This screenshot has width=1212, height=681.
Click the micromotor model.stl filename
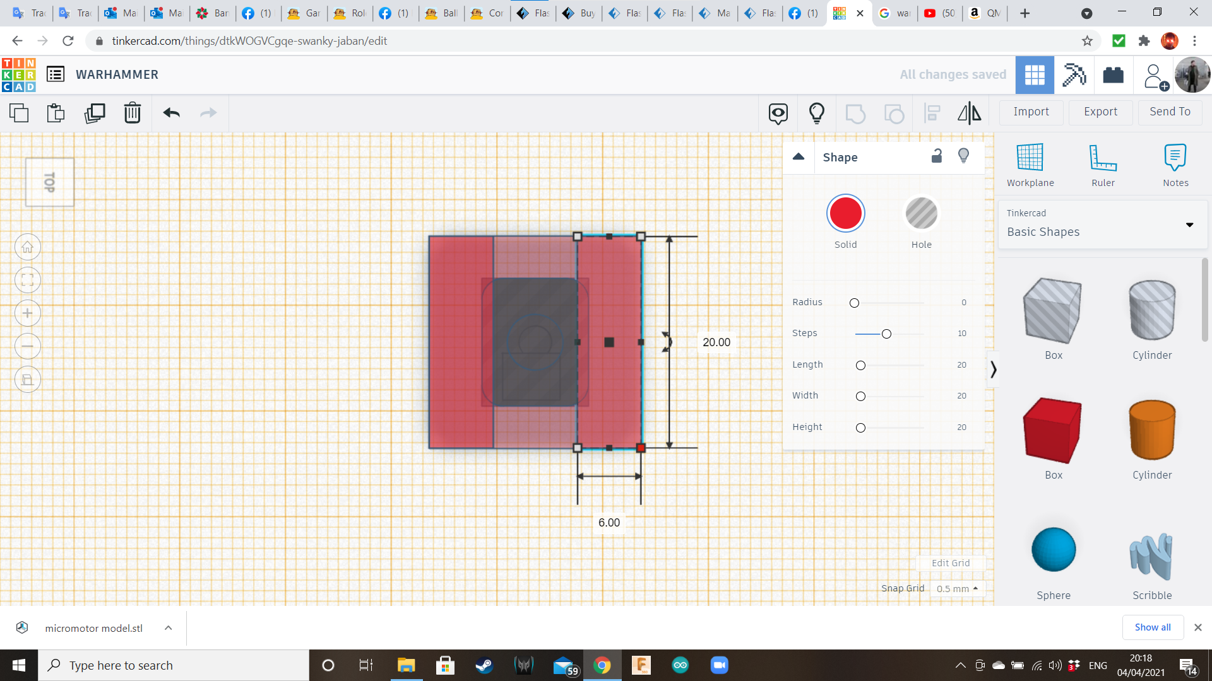tap(93, 628)
